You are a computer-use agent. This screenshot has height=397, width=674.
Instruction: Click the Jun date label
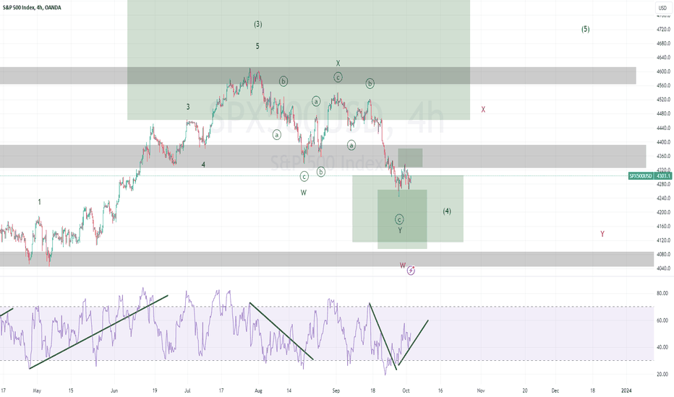coord(114,391)
